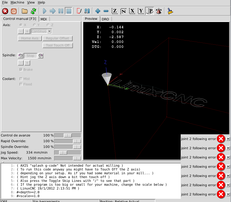231x202 pixels.
Task: Enable the Flood coolant checkbox
Action: click(21, 84)
